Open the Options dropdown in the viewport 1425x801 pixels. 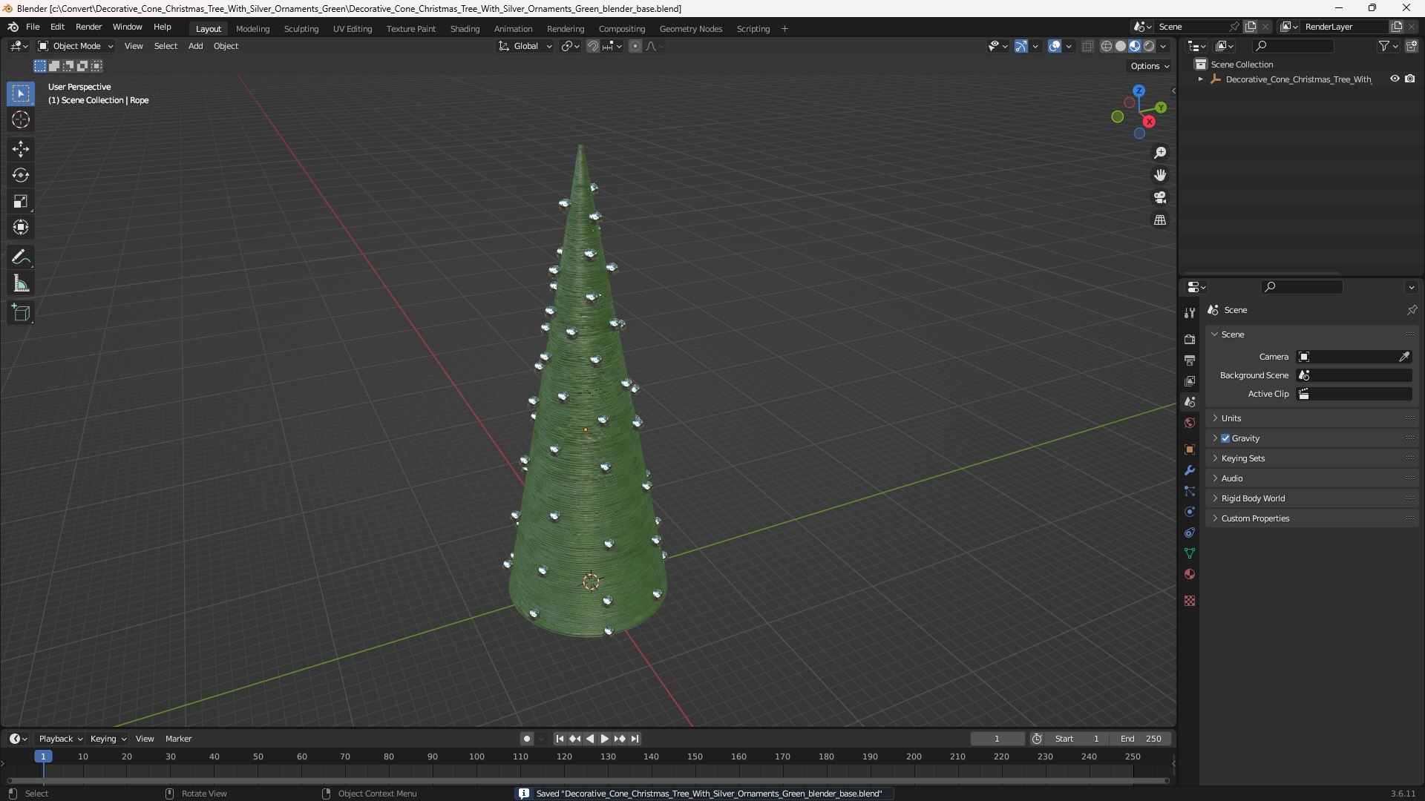coord(1150,66)
